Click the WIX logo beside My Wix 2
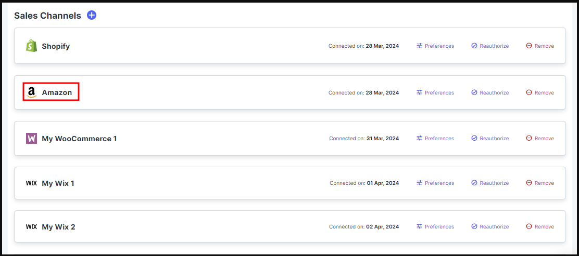Image resolution: width=579 pixels, height=256 pixels. (31, 226)
